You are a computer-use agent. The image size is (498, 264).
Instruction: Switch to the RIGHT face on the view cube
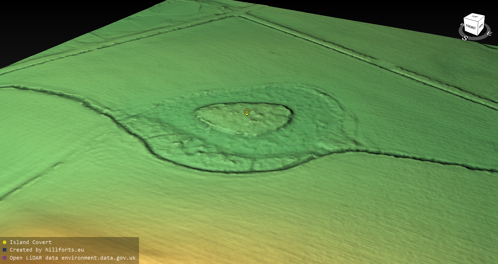point(481,26)
